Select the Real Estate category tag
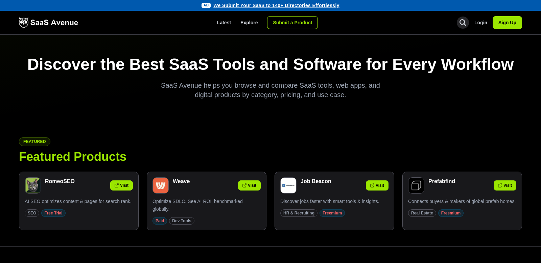Screen dimensions: 541x263 pos(422,213)
